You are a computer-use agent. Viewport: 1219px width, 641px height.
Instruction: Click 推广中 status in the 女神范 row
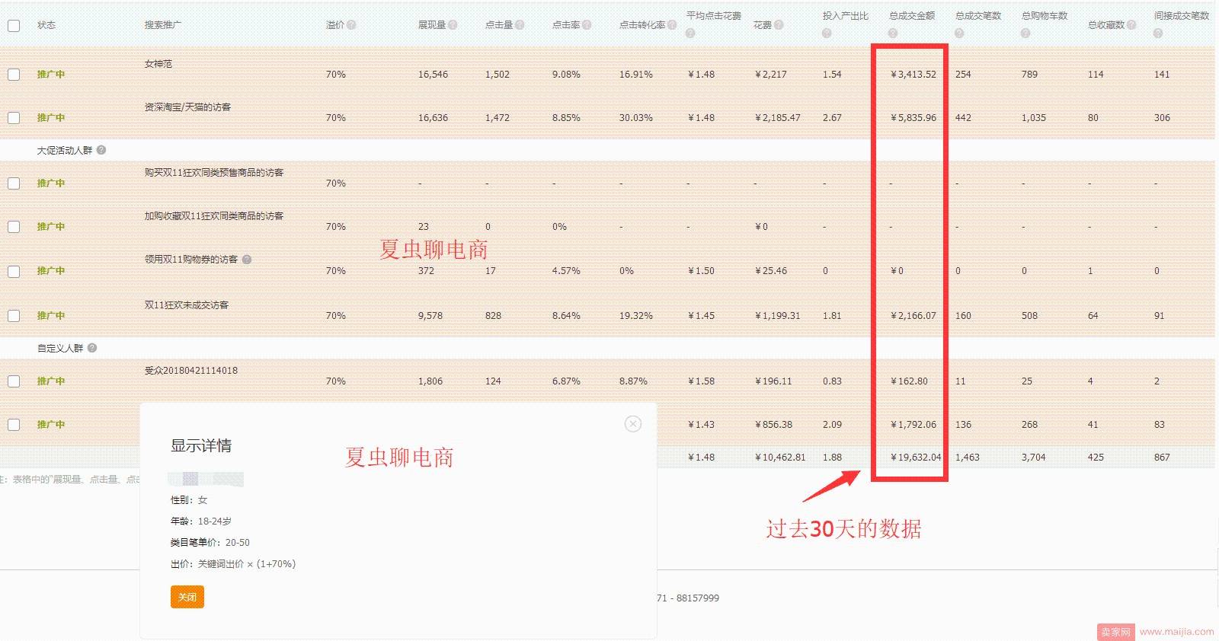tap(51, 75)
